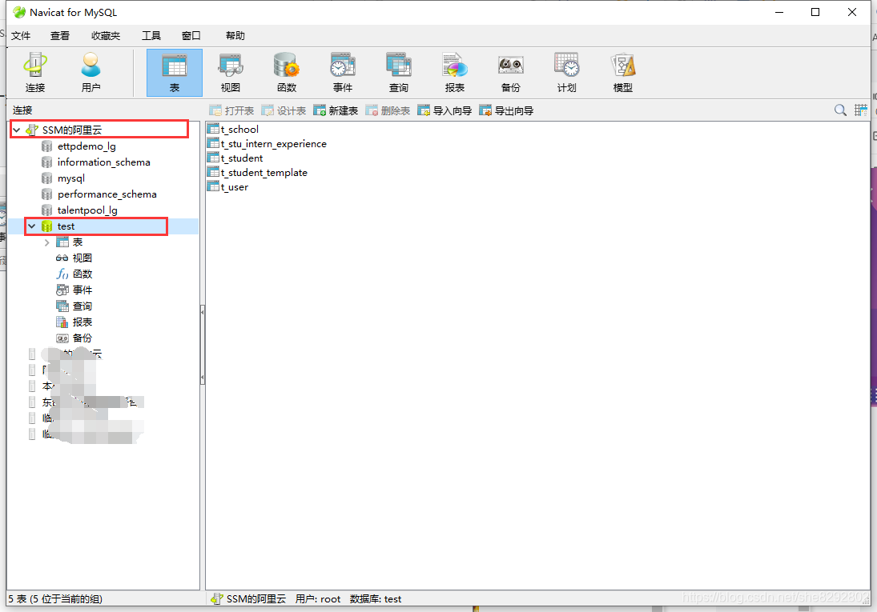
Task: Select the information_schema database
Action: 103,162
